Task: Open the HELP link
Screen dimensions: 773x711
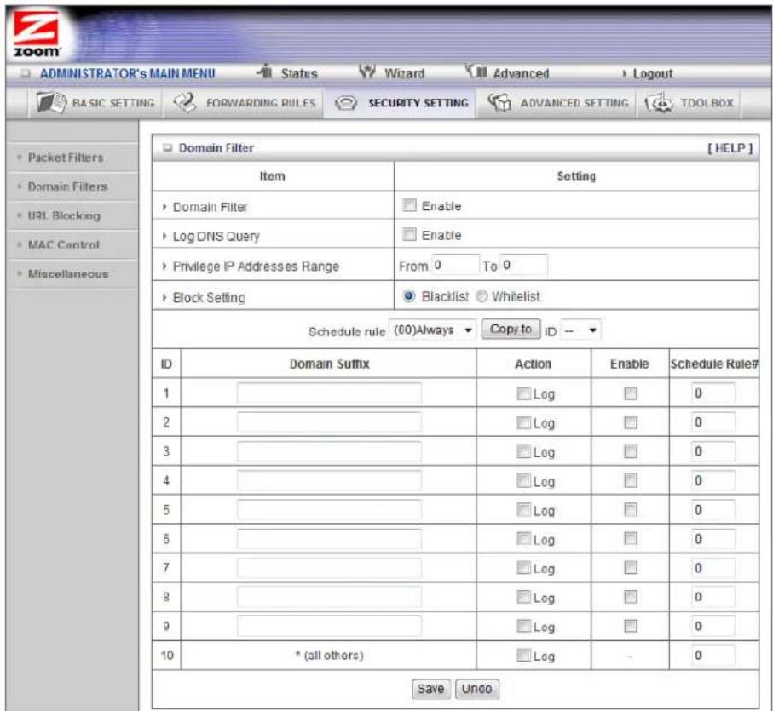Action: (730, 148)
